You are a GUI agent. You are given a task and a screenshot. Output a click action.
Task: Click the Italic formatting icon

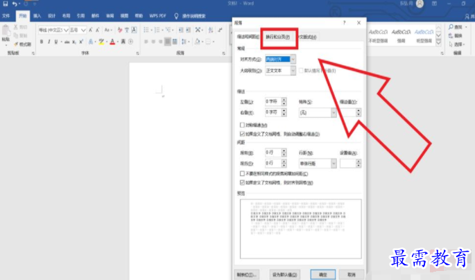click(49, 42)
